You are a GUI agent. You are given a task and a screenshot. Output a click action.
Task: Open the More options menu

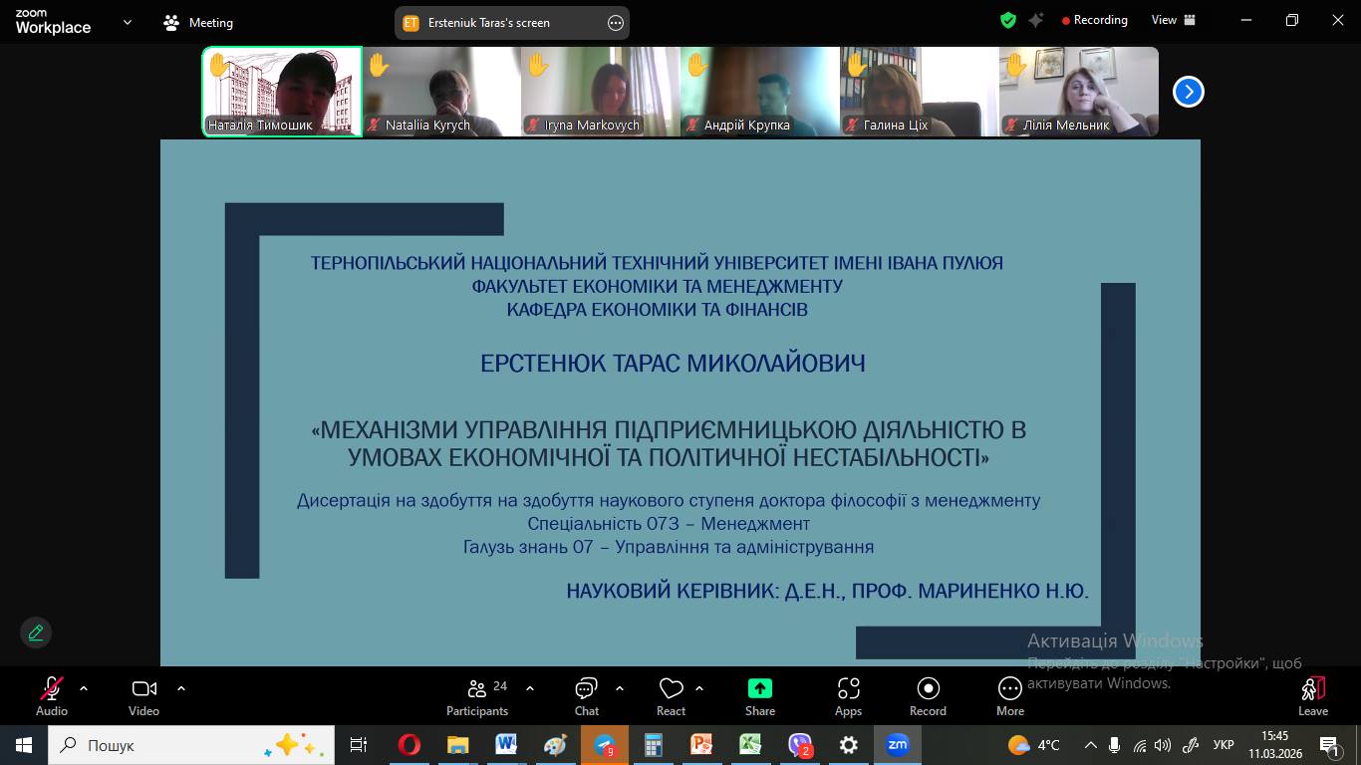[x=1009, y=696]
